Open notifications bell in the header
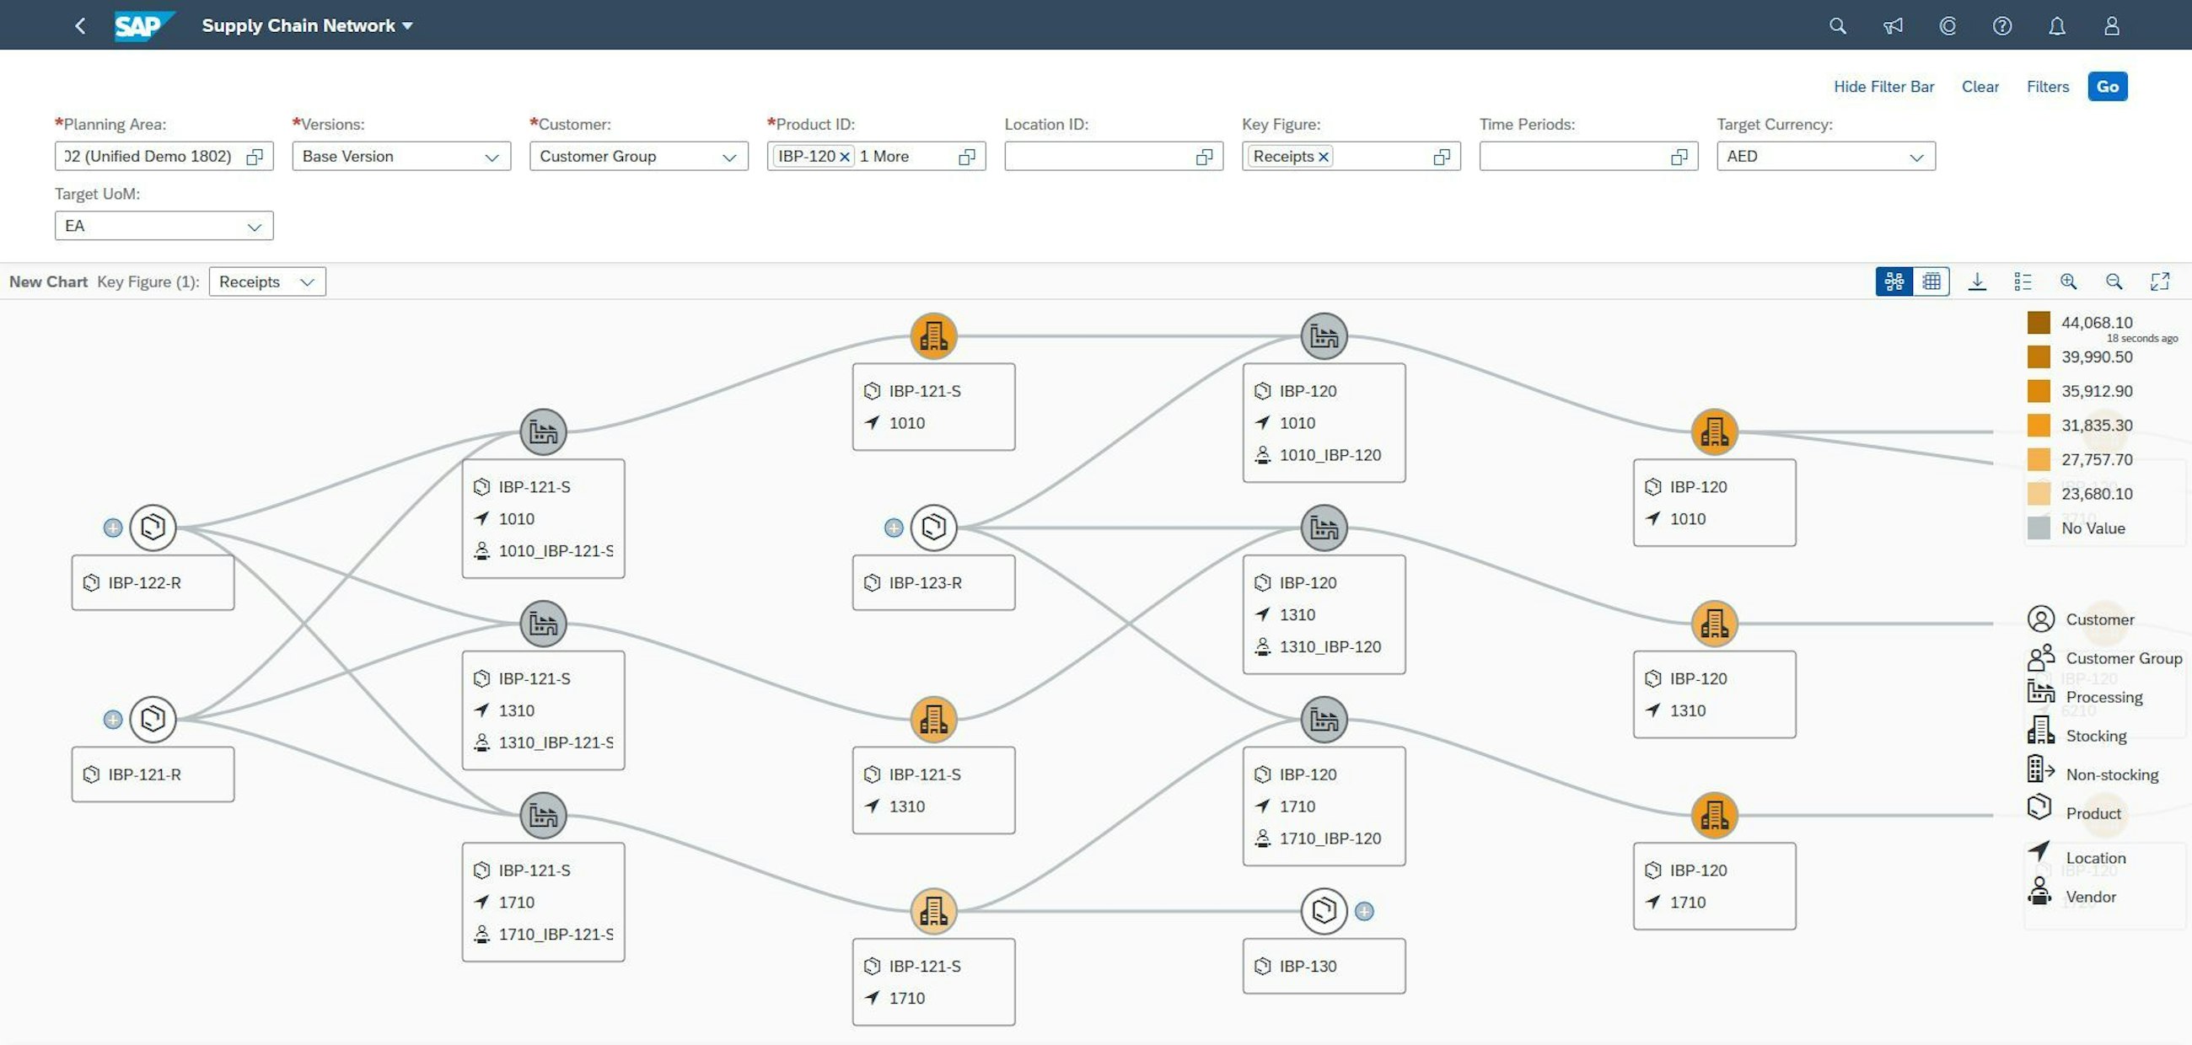Image resolution: width=2192 pixels, height=1045 pixels. [2057, 25]
